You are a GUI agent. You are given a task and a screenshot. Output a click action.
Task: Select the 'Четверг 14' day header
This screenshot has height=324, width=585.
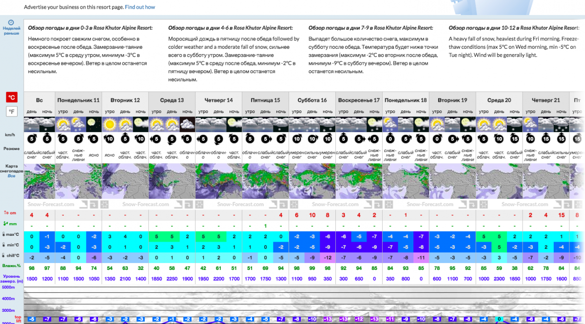pyautogui.click(x=219, y=100)
